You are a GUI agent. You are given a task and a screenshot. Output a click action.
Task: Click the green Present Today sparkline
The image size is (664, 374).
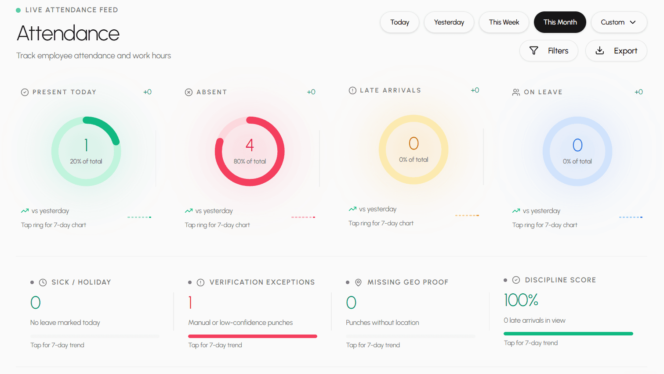(139, 217)
